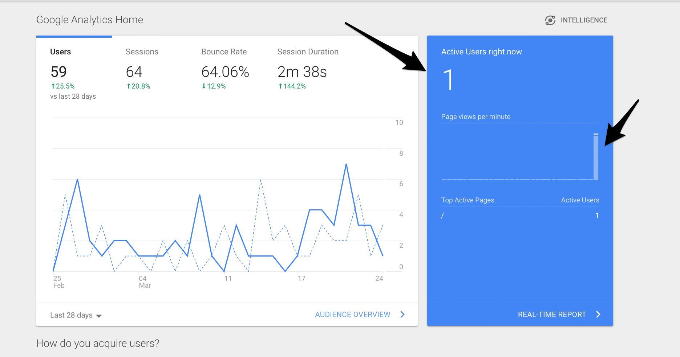
Task: Click the 12.9% bounce rate decrease indicator
Action: tap(214, 86)
